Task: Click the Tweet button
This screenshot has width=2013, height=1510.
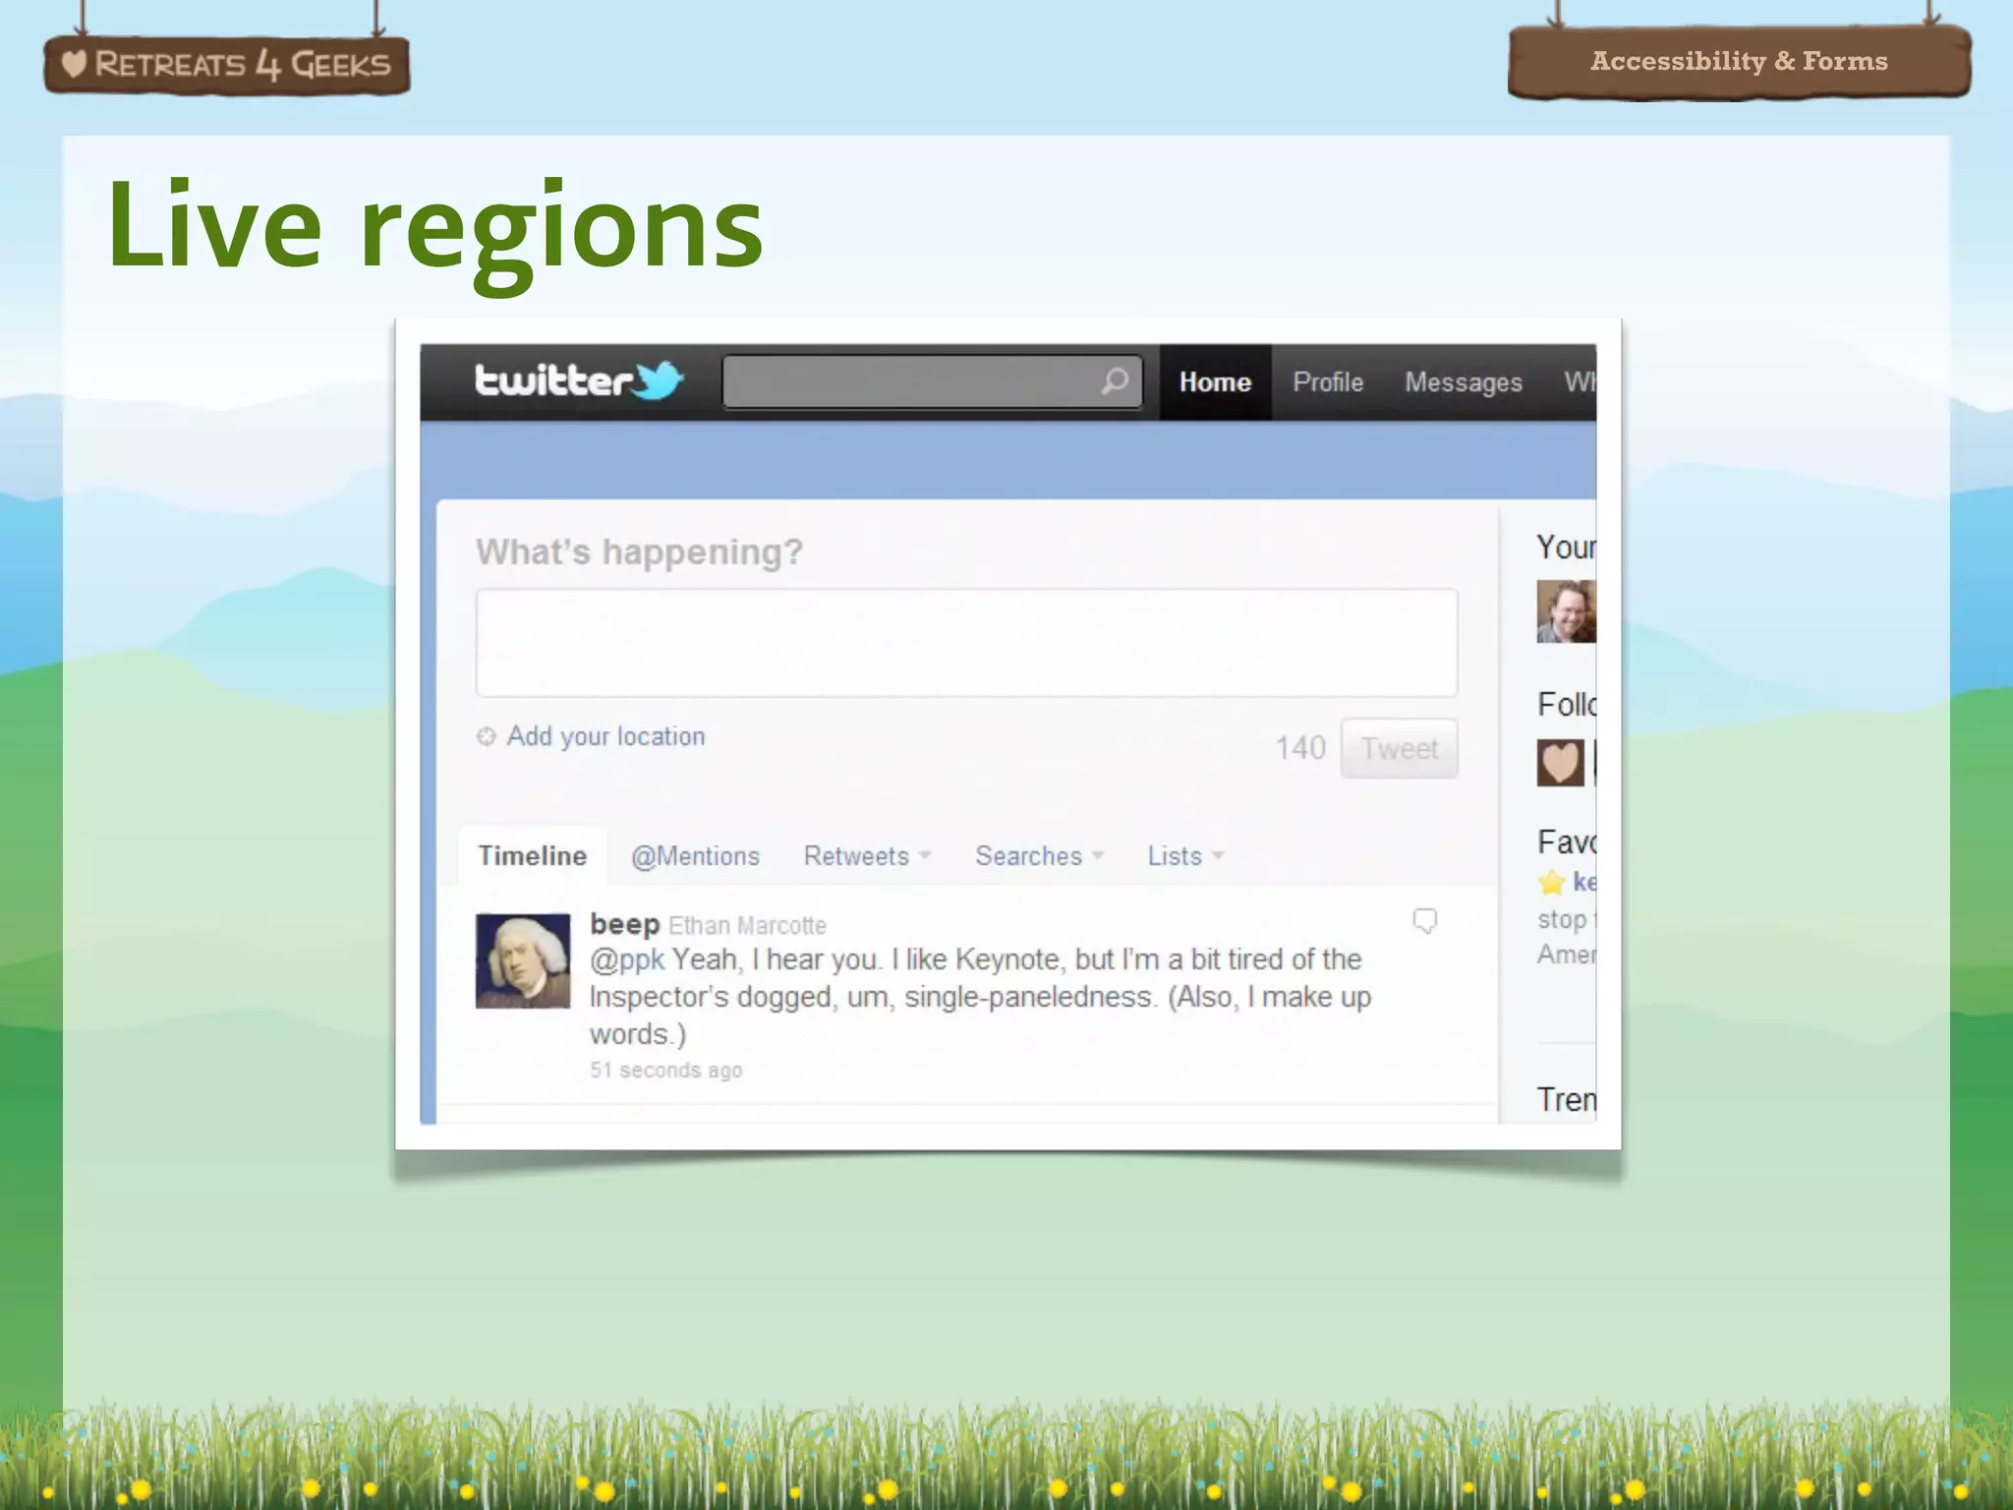Action: (x=1400, y=749)
